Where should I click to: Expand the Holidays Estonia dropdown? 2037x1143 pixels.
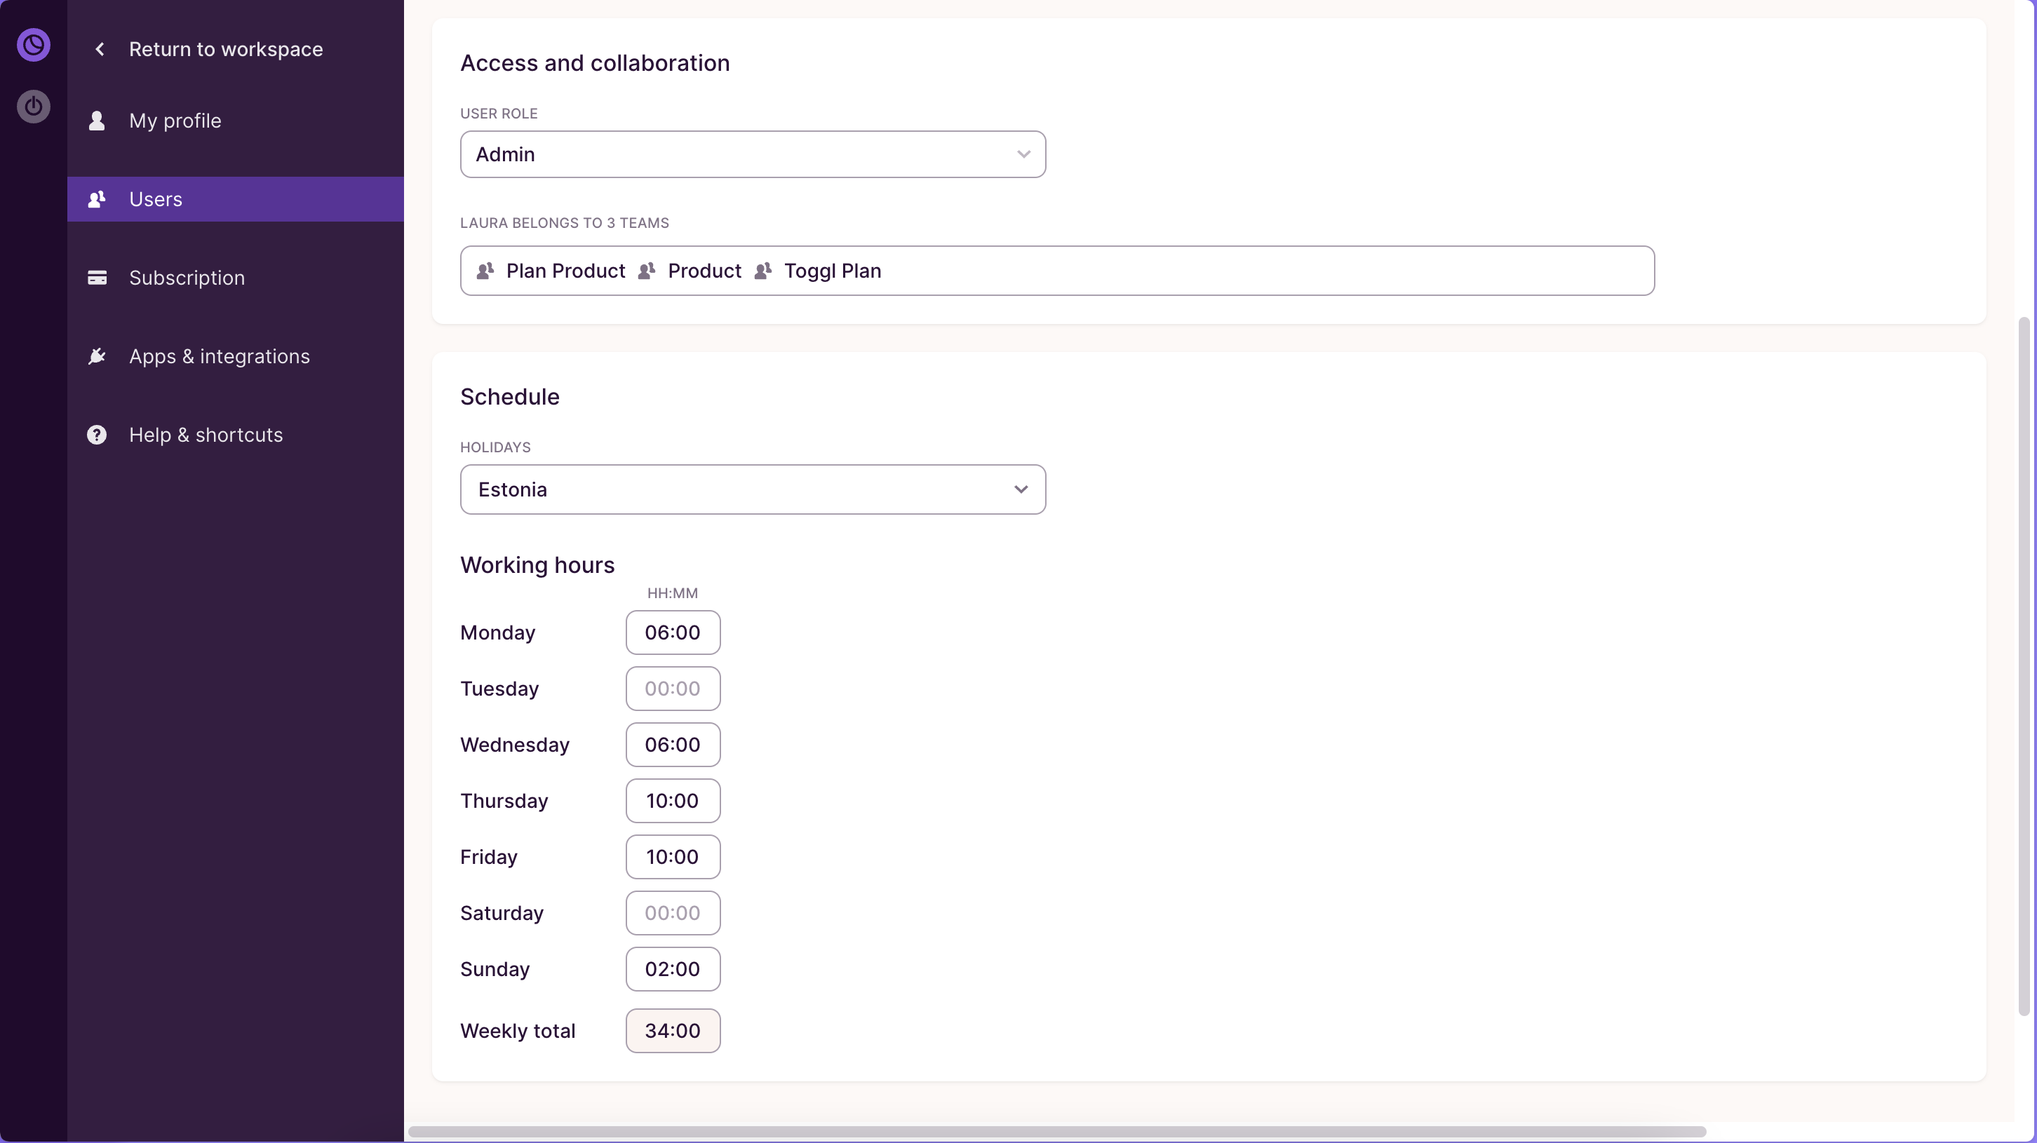(751, 489)
